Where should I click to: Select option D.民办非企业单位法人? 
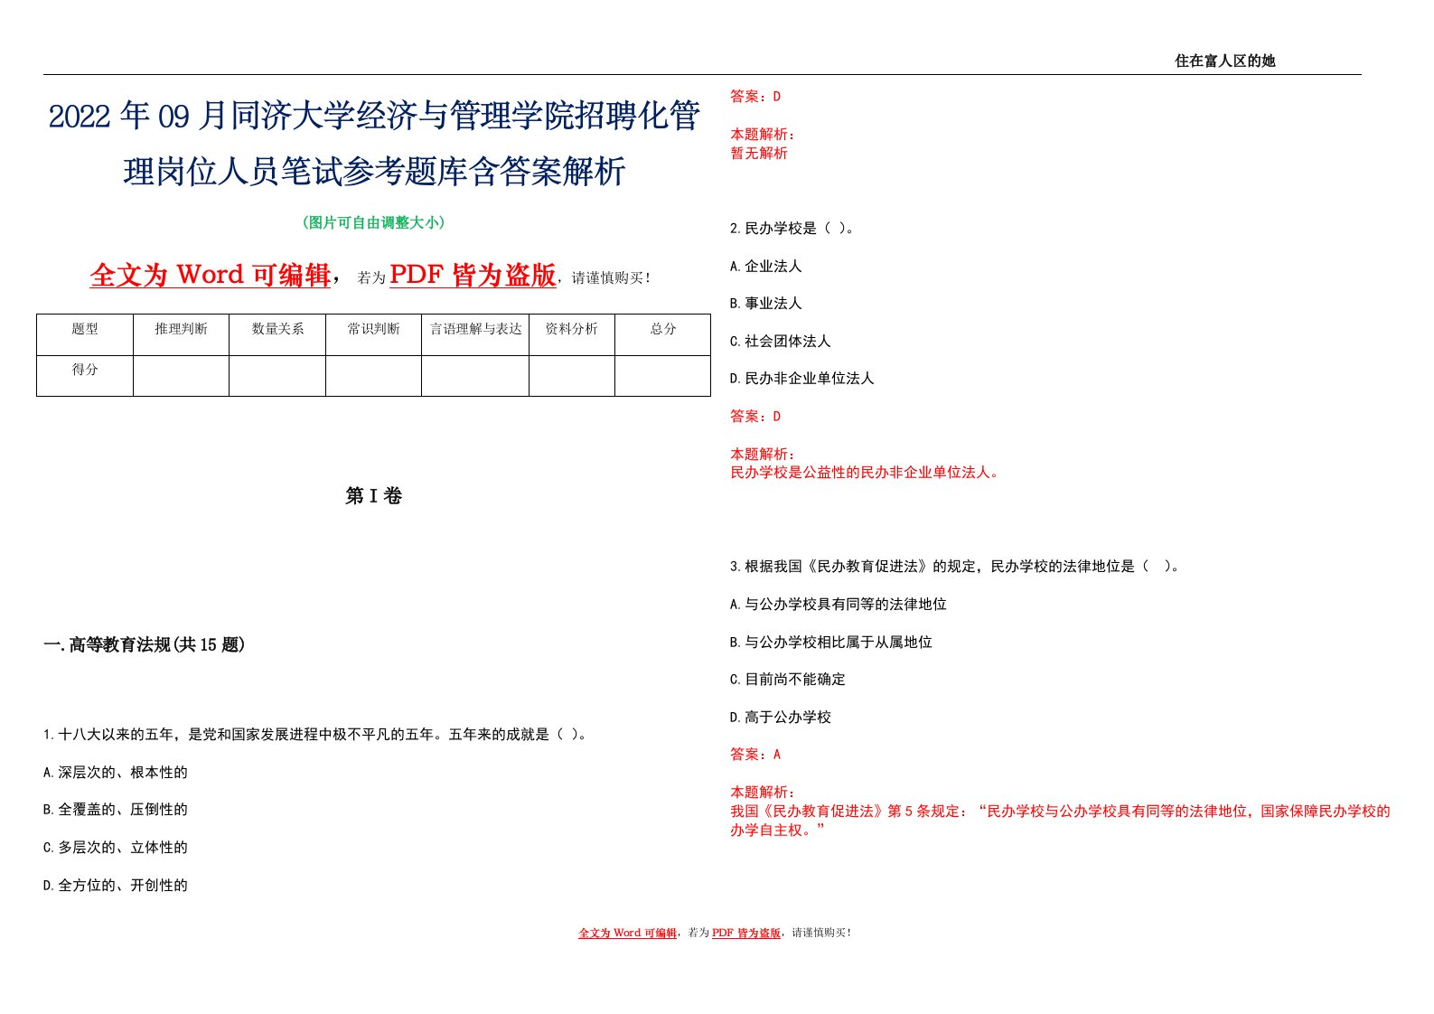pyautogui.click(x=802, y=379)
